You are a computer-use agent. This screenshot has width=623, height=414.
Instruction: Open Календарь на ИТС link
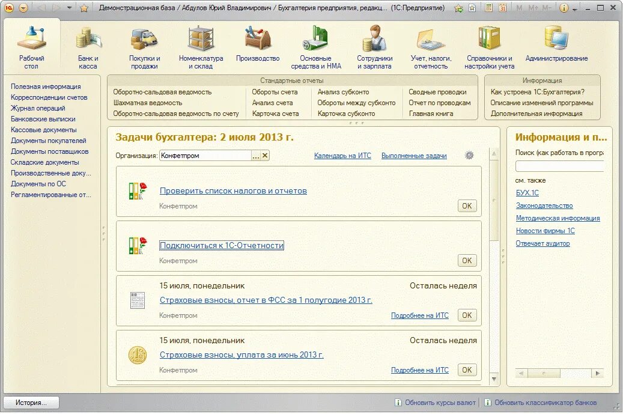click(342, 156)
